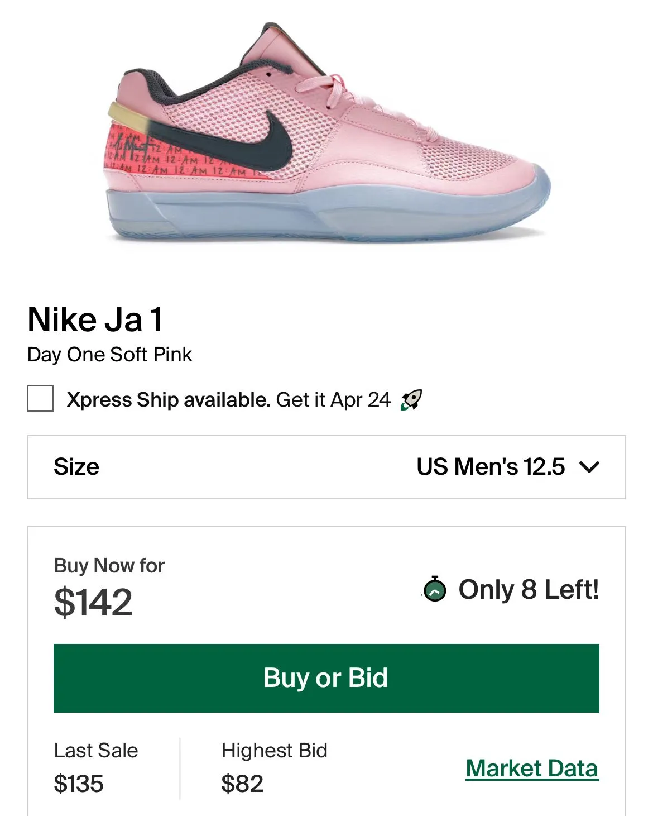
Task: Click the Buy Now for label
Action: pyautogui.click(x=109, y=566)
